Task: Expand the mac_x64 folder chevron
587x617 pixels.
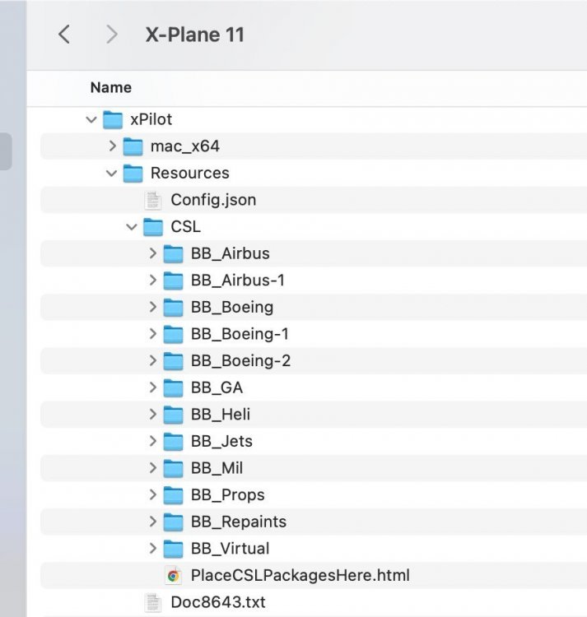Action: tap(112, 146)
